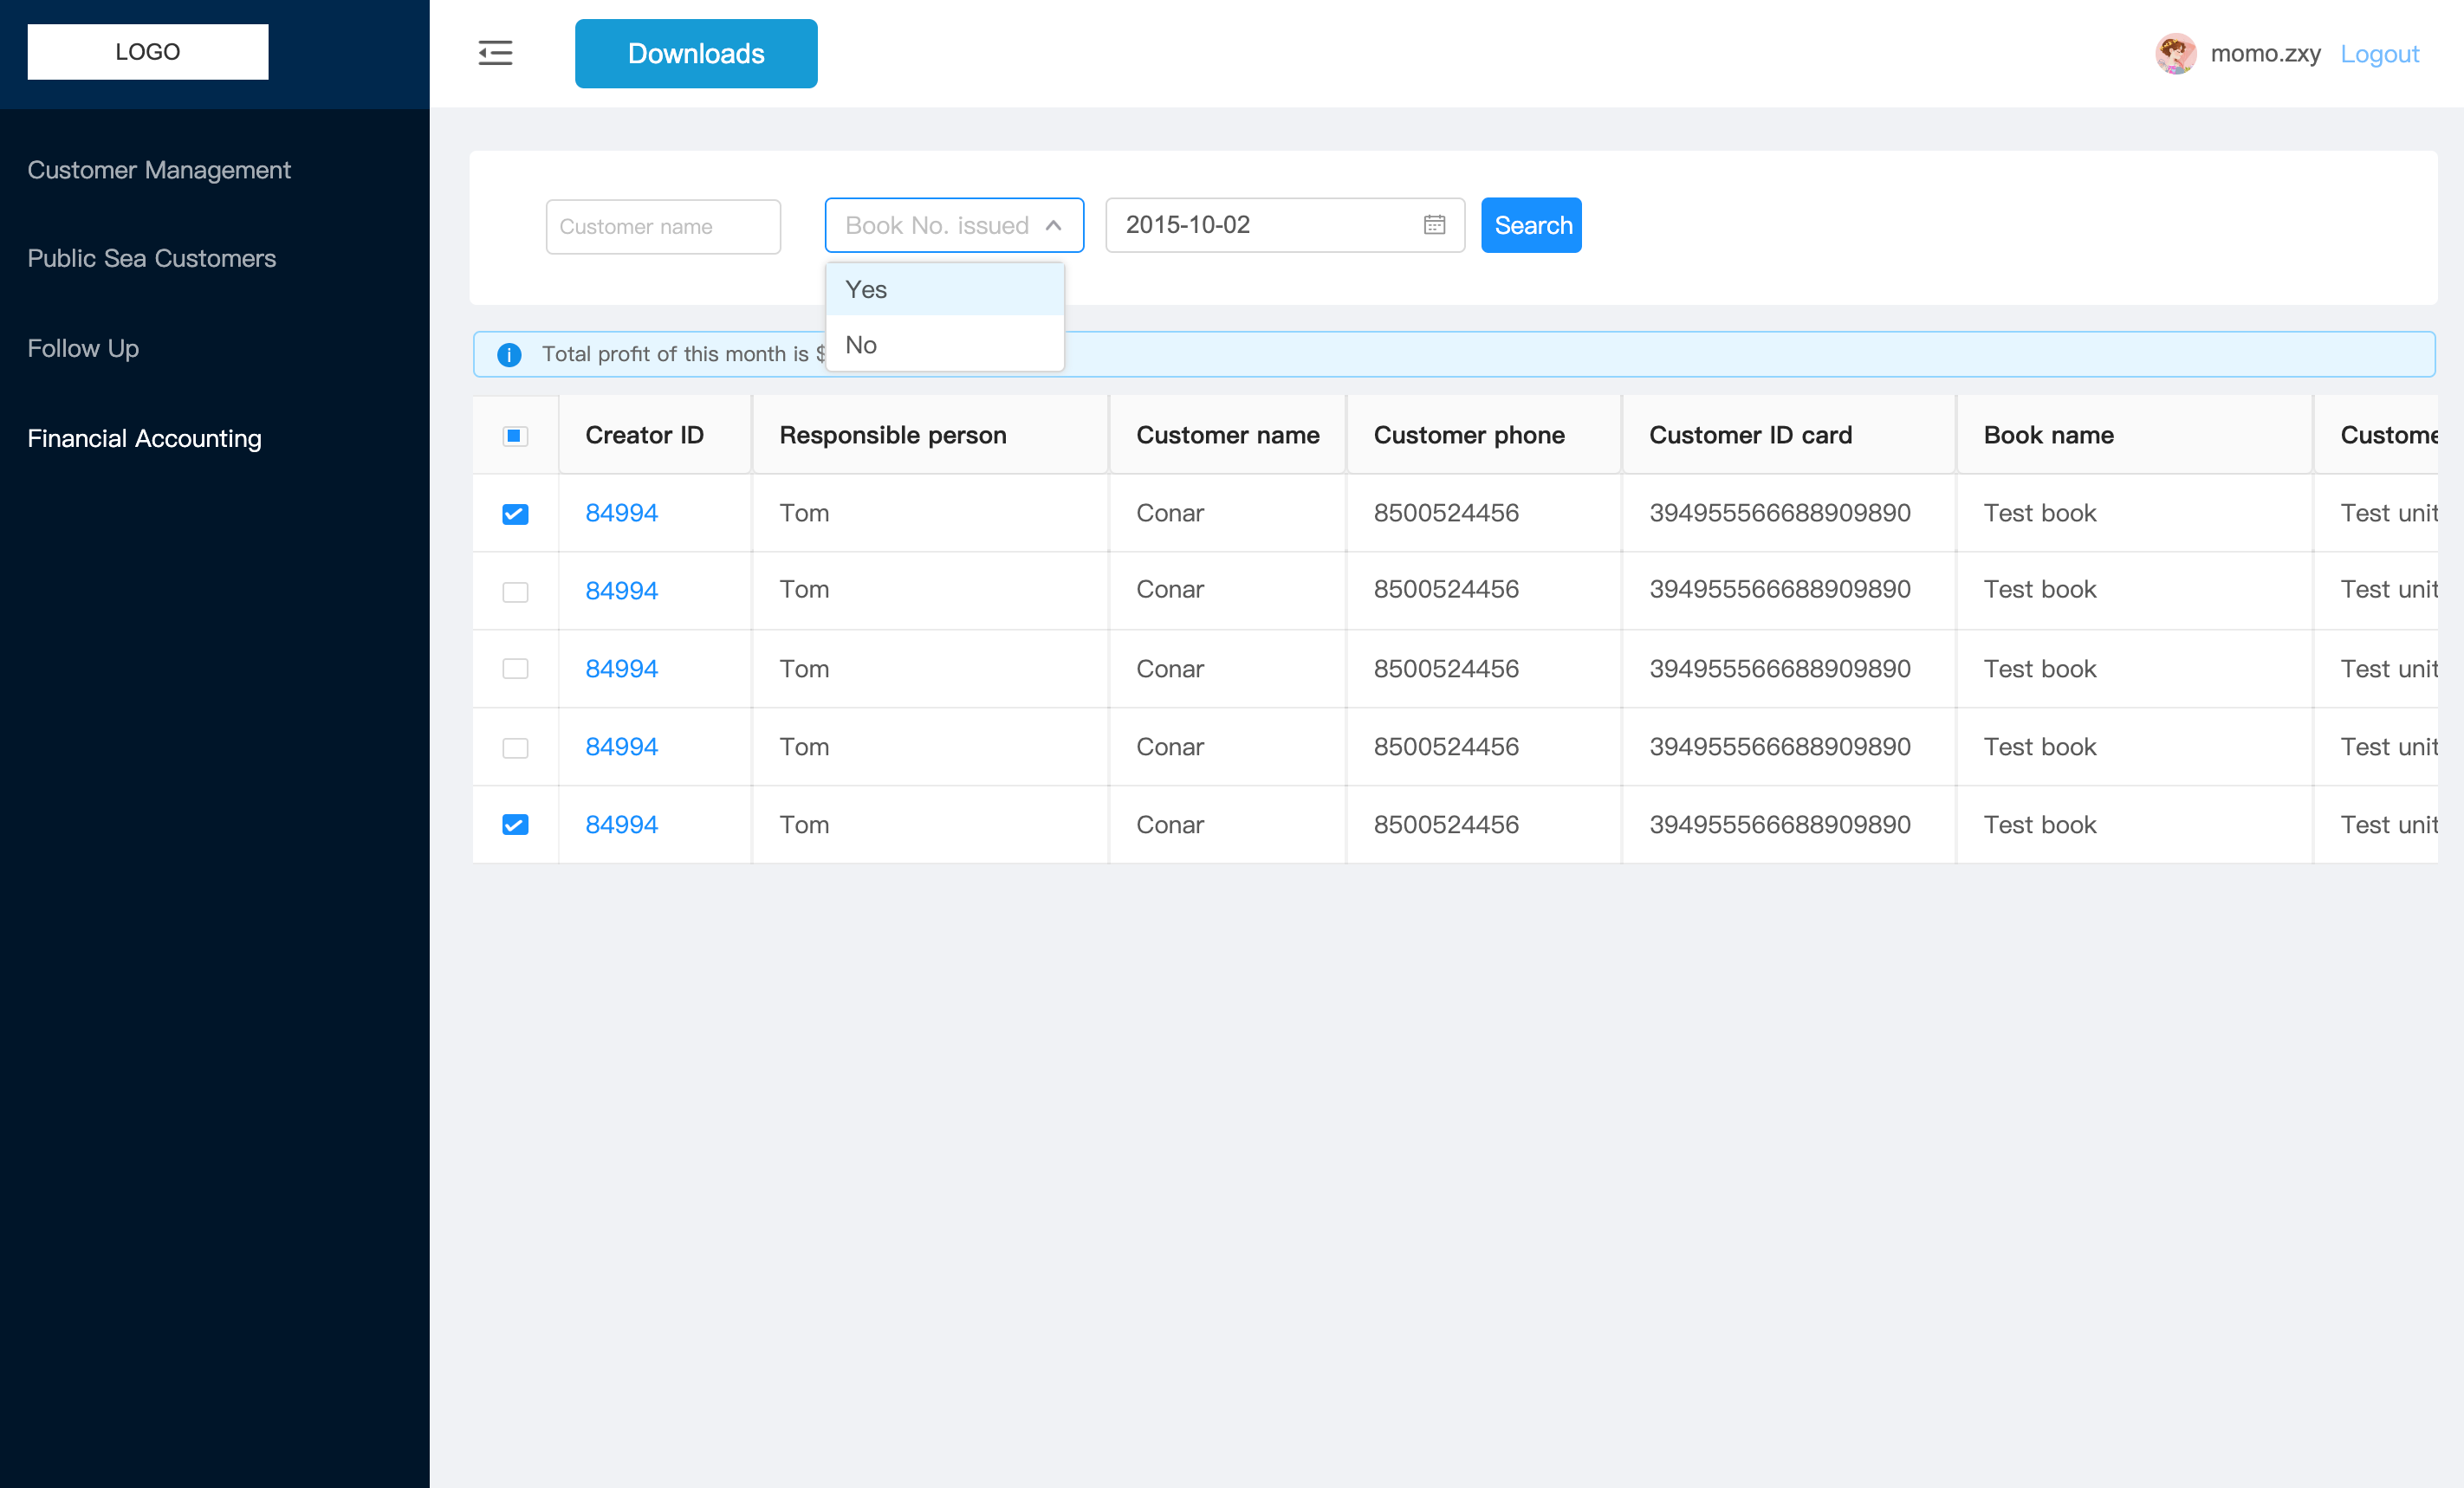Toggle the select-all header checkbox
This screenshot has width=2464, height=1488.
point(515,436)
